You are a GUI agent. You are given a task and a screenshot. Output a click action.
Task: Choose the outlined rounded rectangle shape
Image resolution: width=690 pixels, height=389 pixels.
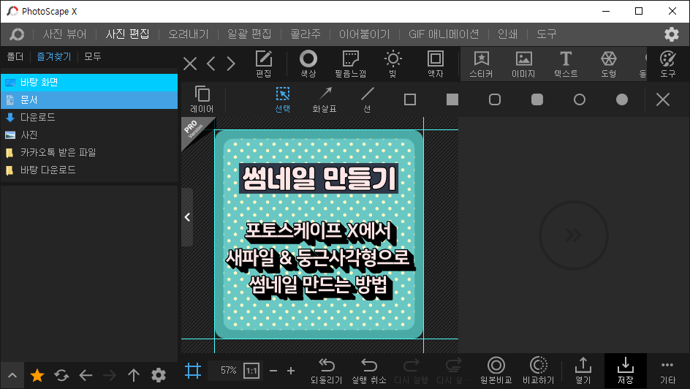(495, 99)
